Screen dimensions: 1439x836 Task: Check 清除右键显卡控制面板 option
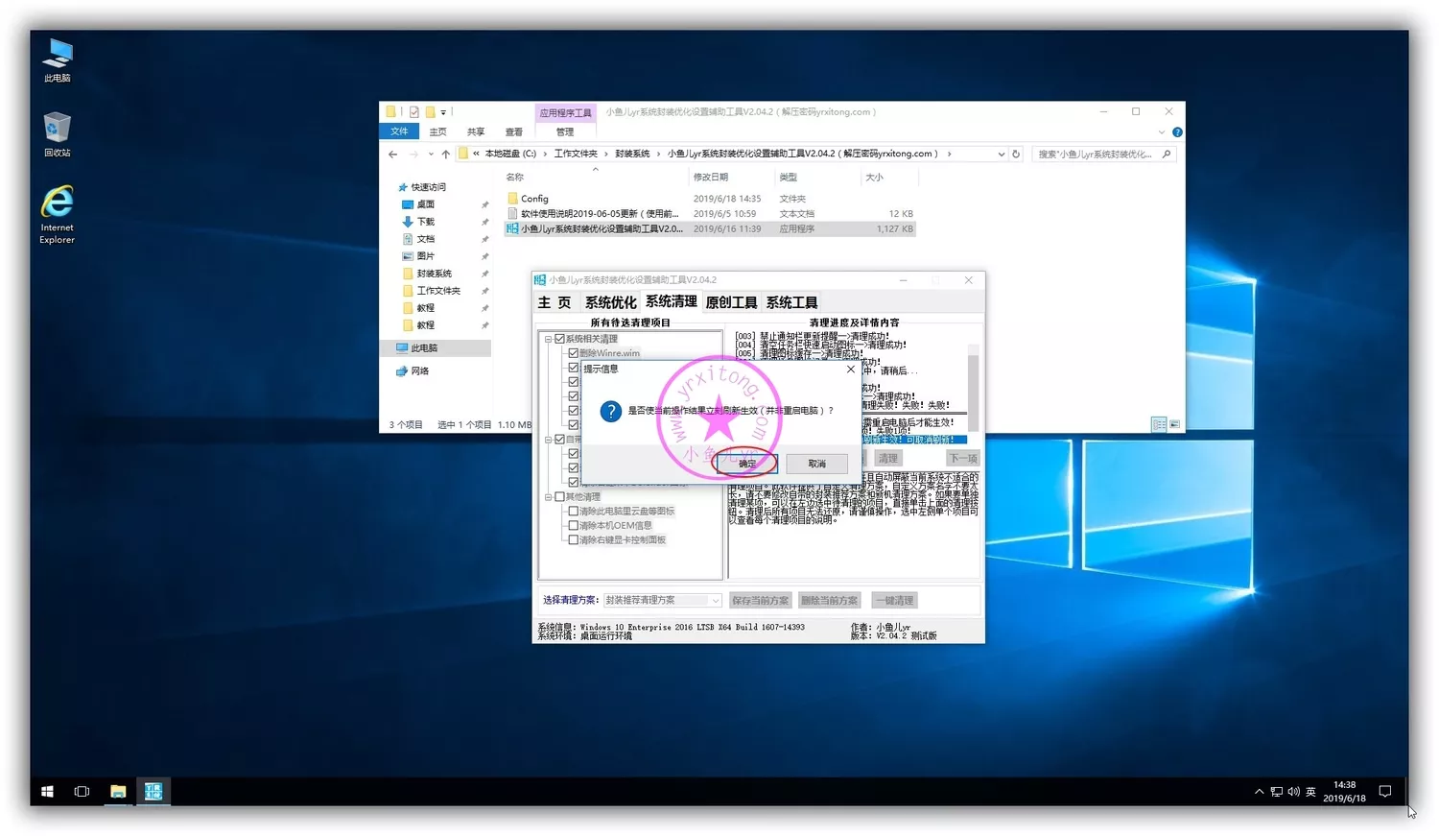[574, 540]
